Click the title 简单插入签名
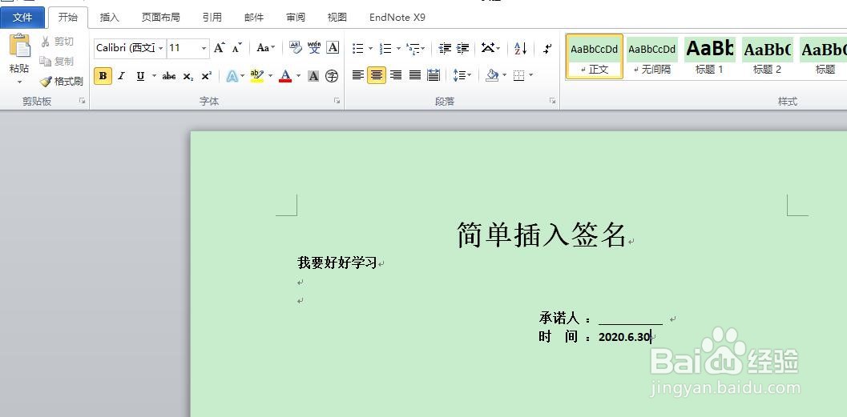Image resolution: width=847 pixels, height=417 pixels. (x=541, y=235)
